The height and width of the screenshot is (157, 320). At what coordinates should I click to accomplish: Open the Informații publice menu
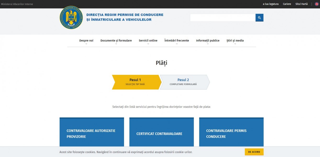(x=208, y=41)
